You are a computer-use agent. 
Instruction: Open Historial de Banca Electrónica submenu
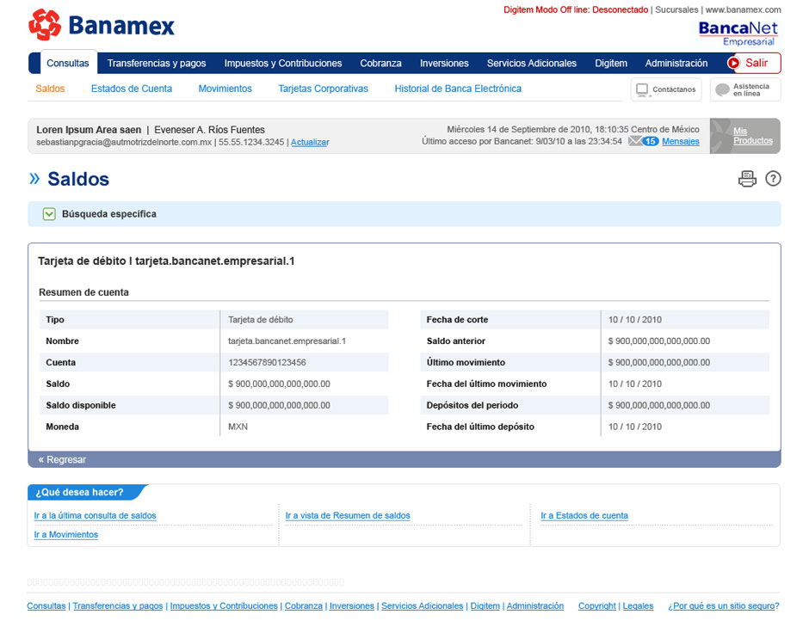(458, 89)
